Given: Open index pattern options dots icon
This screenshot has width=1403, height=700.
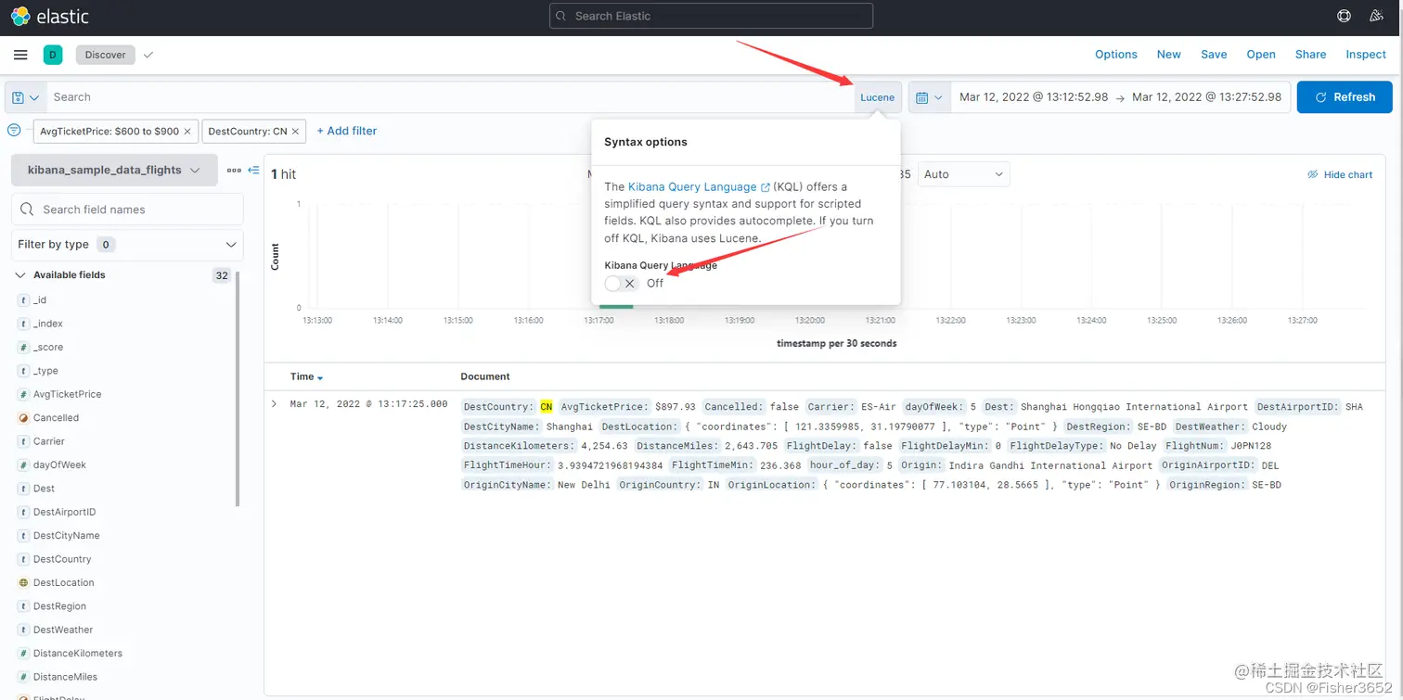Looking at the screenshot, I should pyautogui.click(x=234, y=170).
